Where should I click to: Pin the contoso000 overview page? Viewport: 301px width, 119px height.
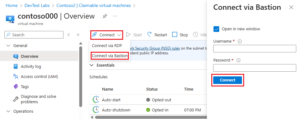tap(105, 16)
